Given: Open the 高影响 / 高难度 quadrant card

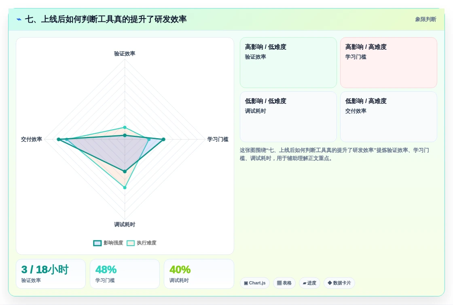Looking at the screenshot, I should pos(389,63).
